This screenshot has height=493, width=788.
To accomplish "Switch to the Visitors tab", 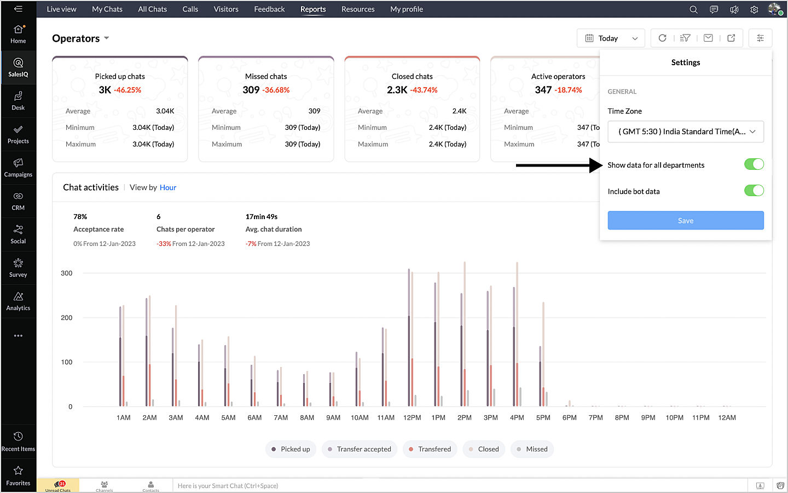I will pos(226,9).
